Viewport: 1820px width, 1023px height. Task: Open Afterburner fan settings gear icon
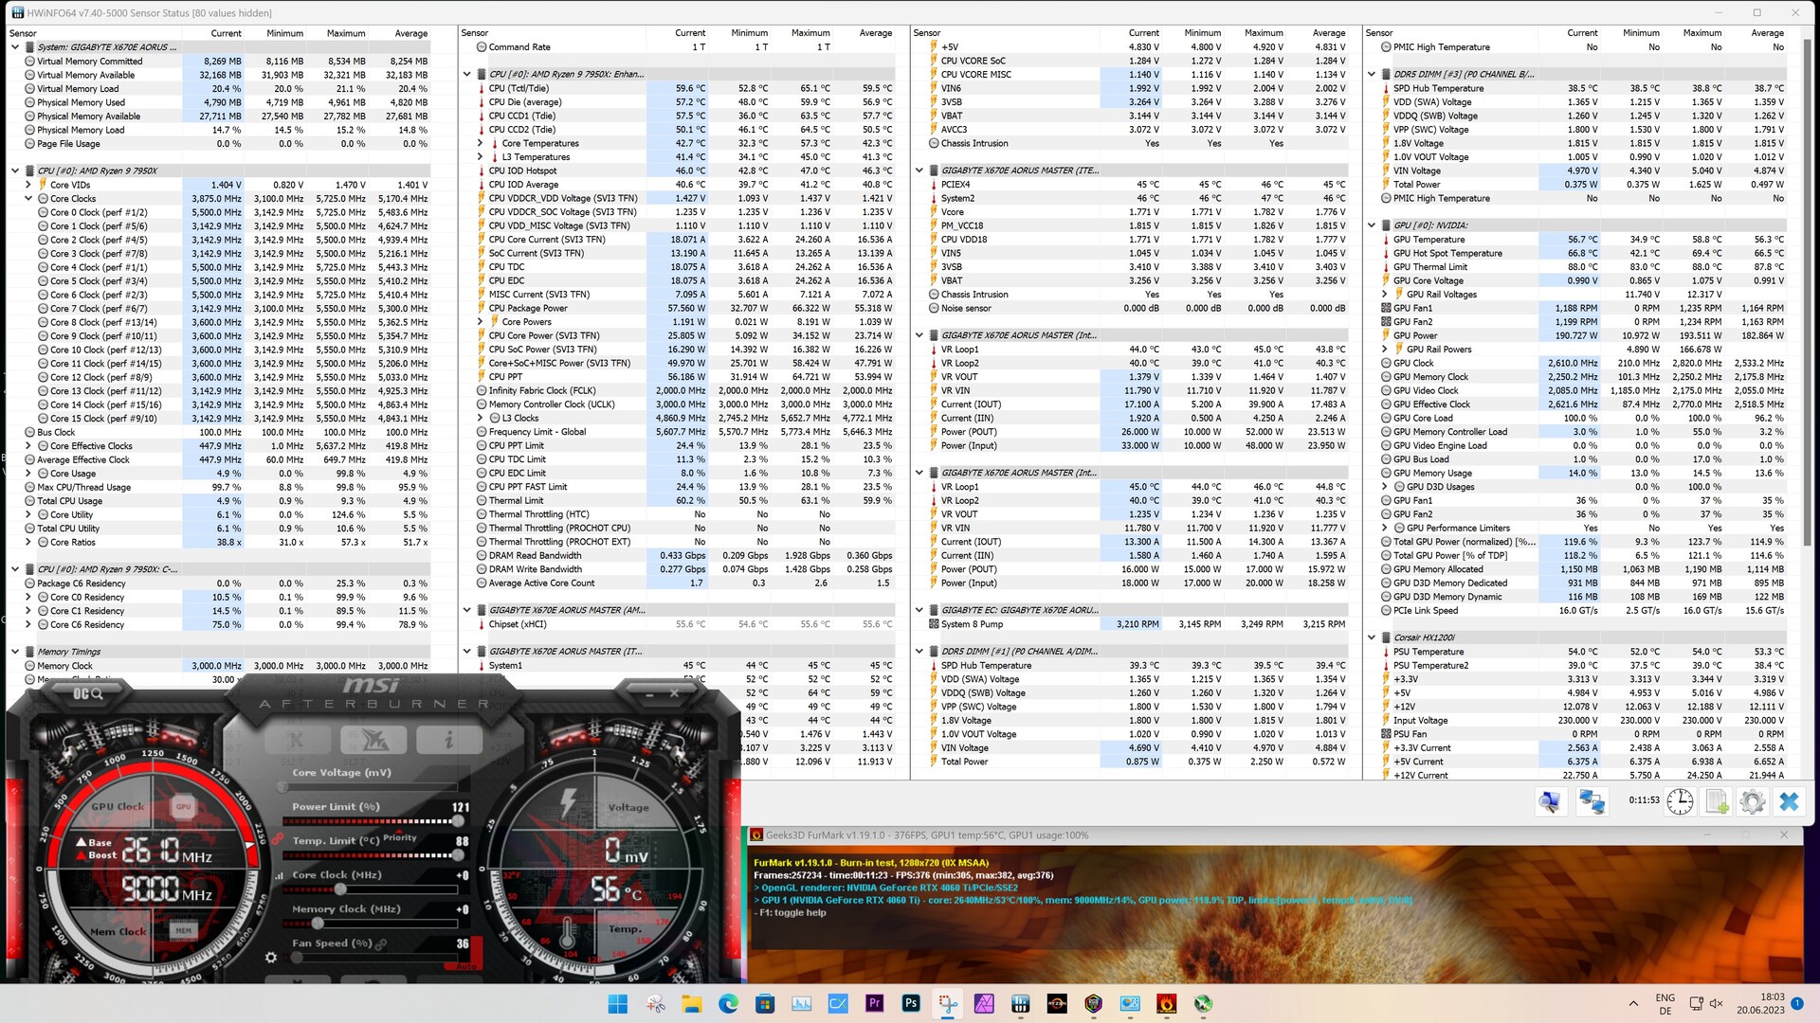click(x=271, y=958)
